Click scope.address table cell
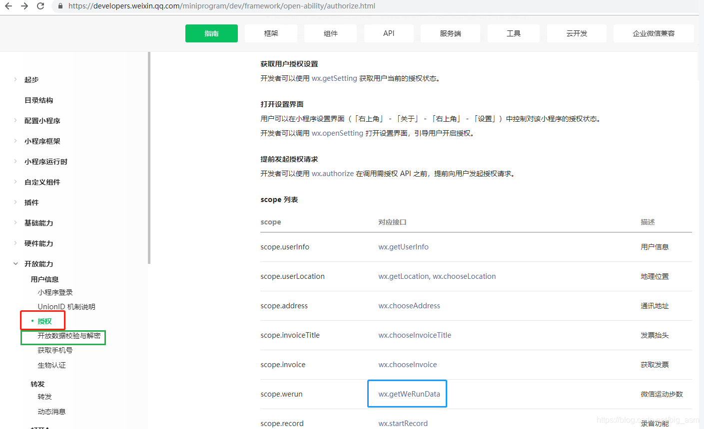 coord(284,306)
